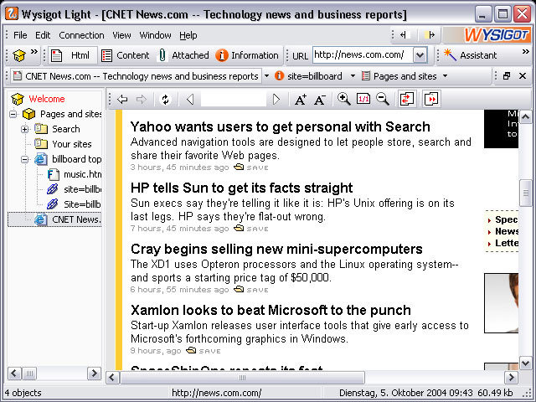Collapse the billboard top tree node
The height and width of the screenshot is (402, 536).
coord(24,159)
